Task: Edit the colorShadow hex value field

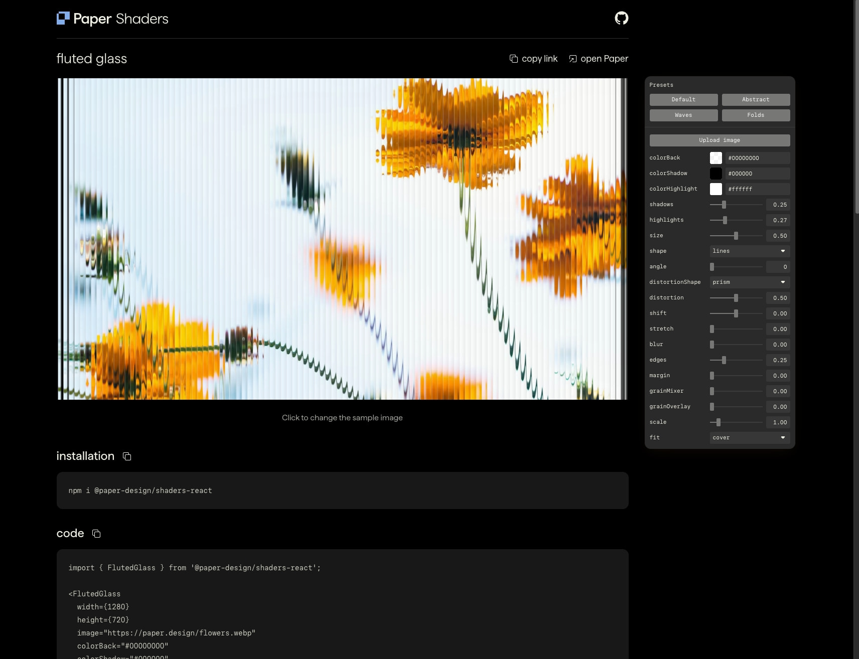Action: [x=758, y=174]
